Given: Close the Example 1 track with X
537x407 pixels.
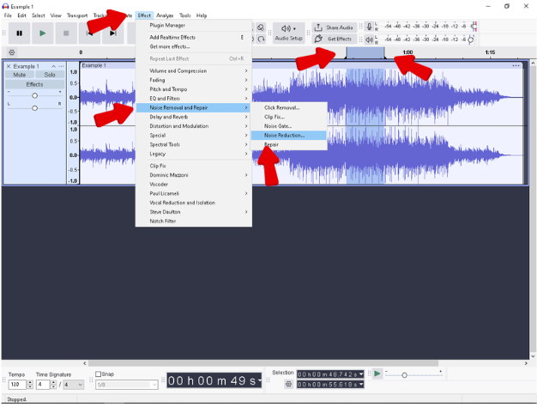Looking at the screenshot, I should 9,66.
